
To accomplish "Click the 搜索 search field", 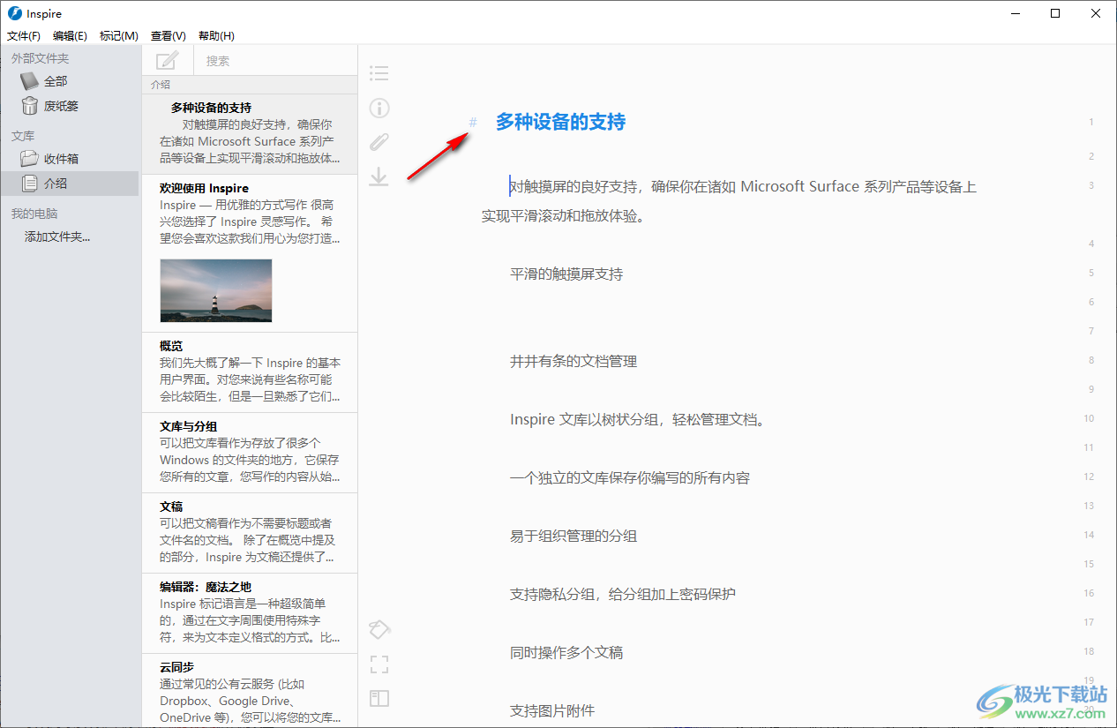I will pos(274,61).
